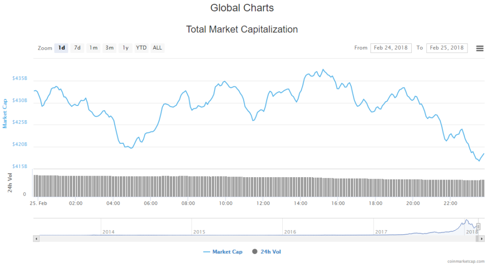
Task: Click the Market Cap legend line icon
Action: [x=206, y=252]
